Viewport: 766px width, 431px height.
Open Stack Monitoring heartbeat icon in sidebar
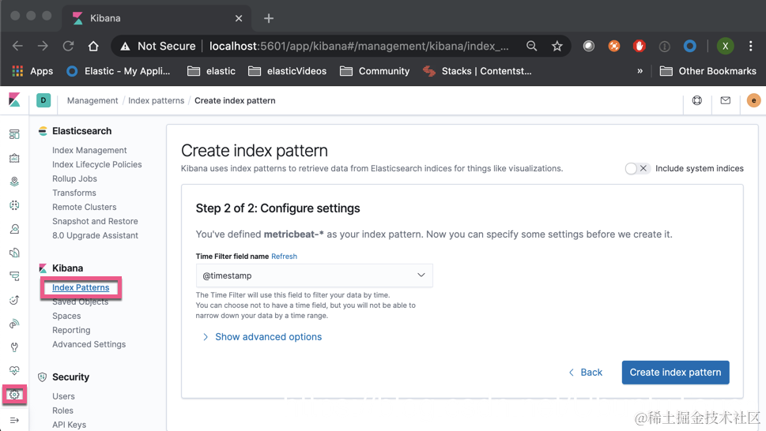pos(14,370)
